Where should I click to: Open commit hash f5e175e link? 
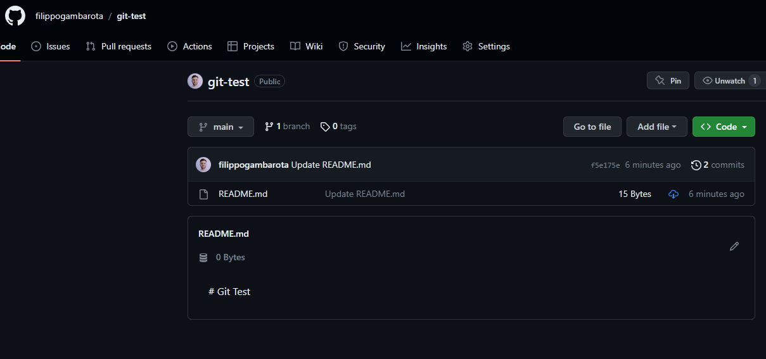pyautogui.click(x=605, y=165)
